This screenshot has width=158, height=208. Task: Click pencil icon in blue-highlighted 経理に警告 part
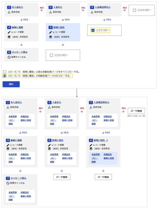click(51, 32)
